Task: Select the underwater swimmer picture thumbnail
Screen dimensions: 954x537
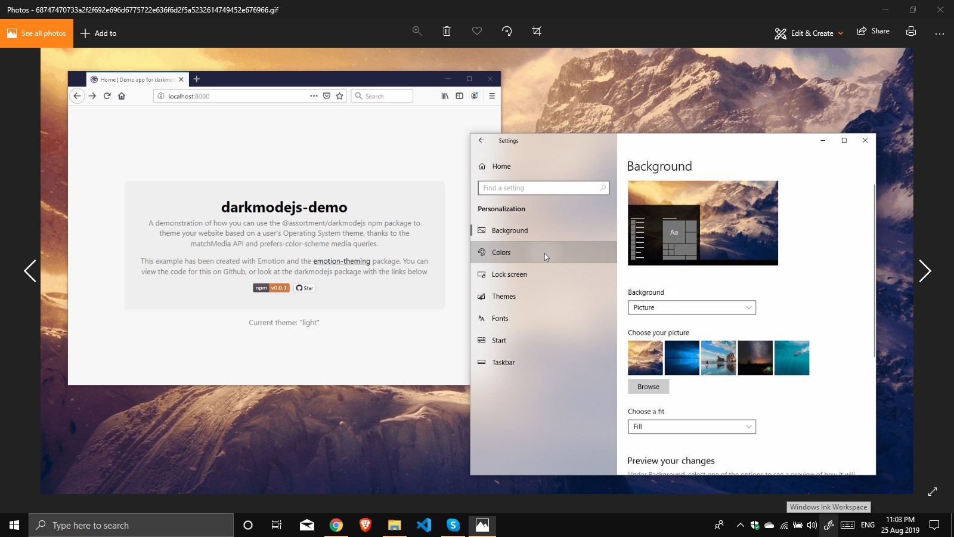Action: [x=792, y=358]
